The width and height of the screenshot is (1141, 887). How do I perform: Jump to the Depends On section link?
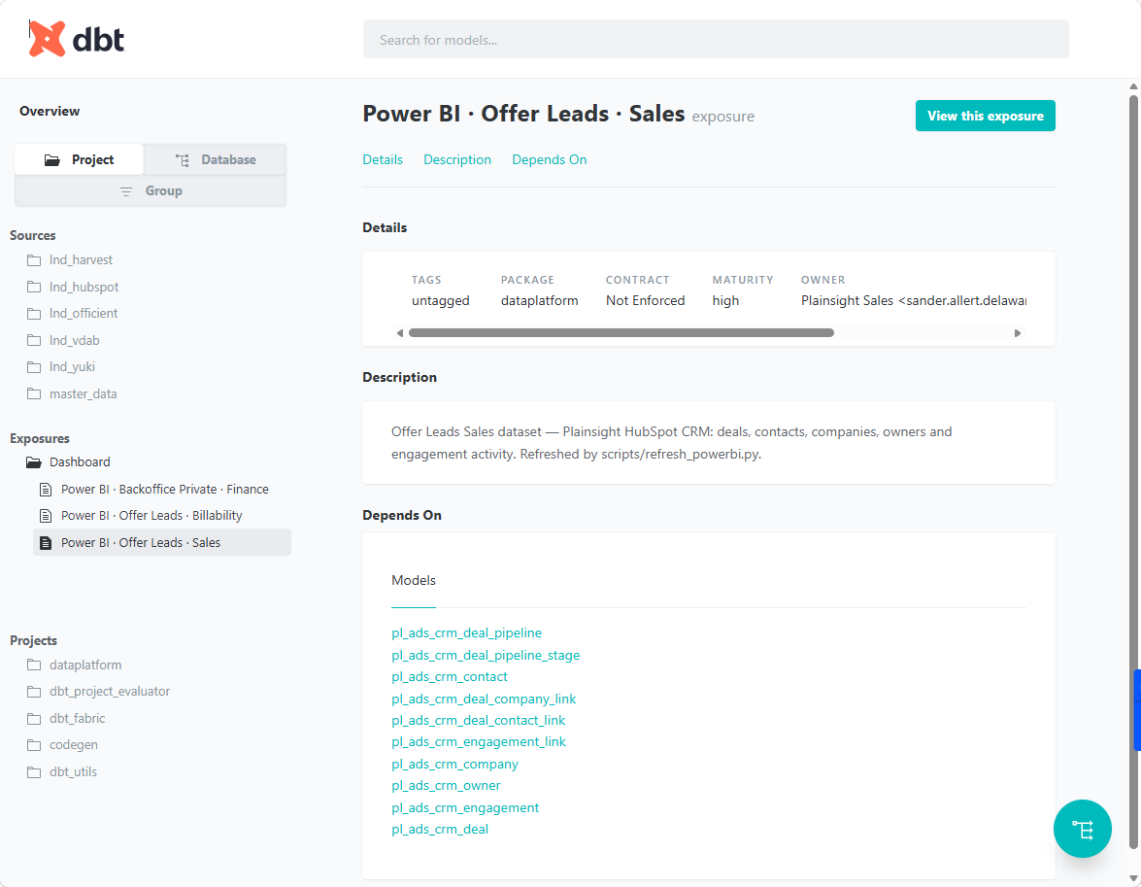(x=550, y=159)
